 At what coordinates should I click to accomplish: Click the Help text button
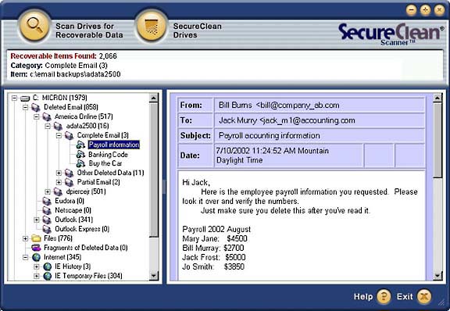point(363,297)
